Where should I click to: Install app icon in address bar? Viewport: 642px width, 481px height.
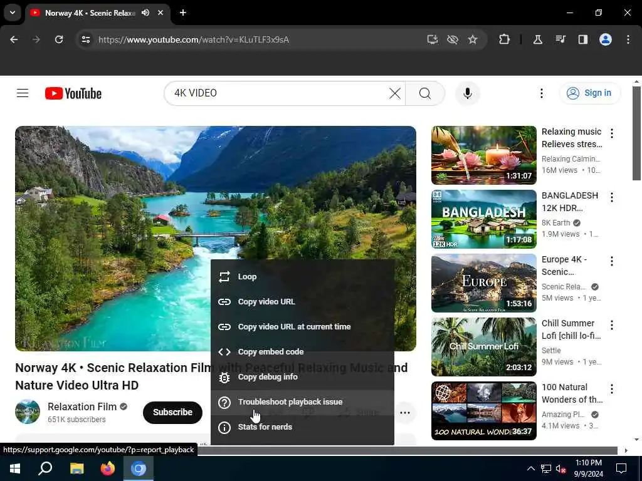[x=433, y=39]
